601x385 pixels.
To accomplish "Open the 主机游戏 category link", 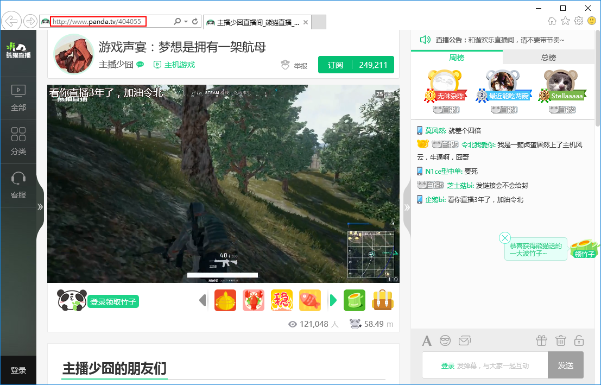I will tap(174, 65).
